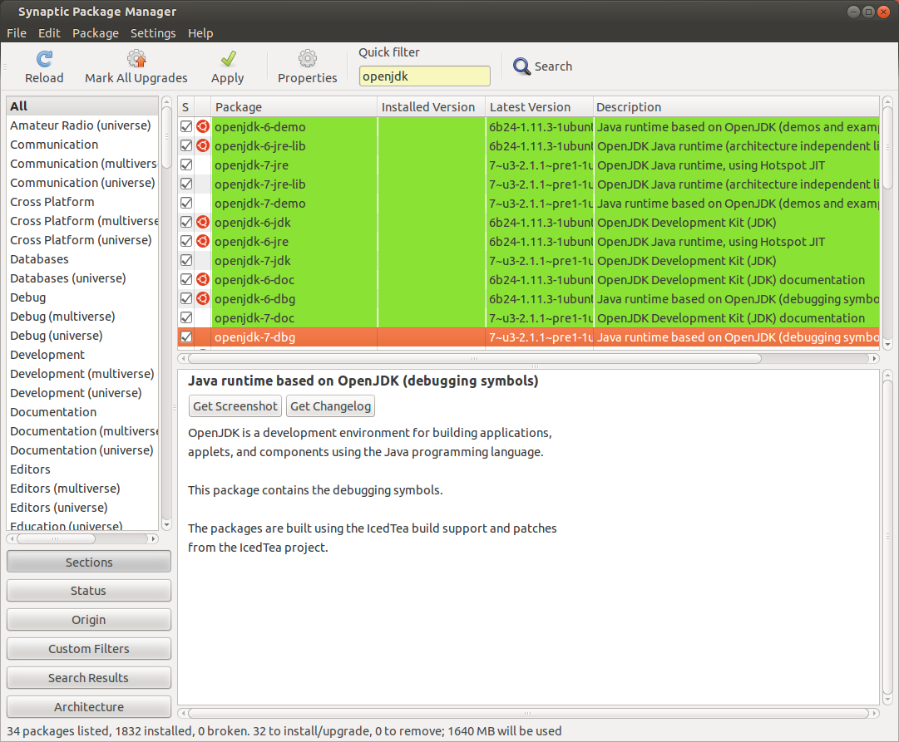Sort by the Installed Version column header
Image resolution: width=899 pixels, height=742 pixels.
click(431, 107)
